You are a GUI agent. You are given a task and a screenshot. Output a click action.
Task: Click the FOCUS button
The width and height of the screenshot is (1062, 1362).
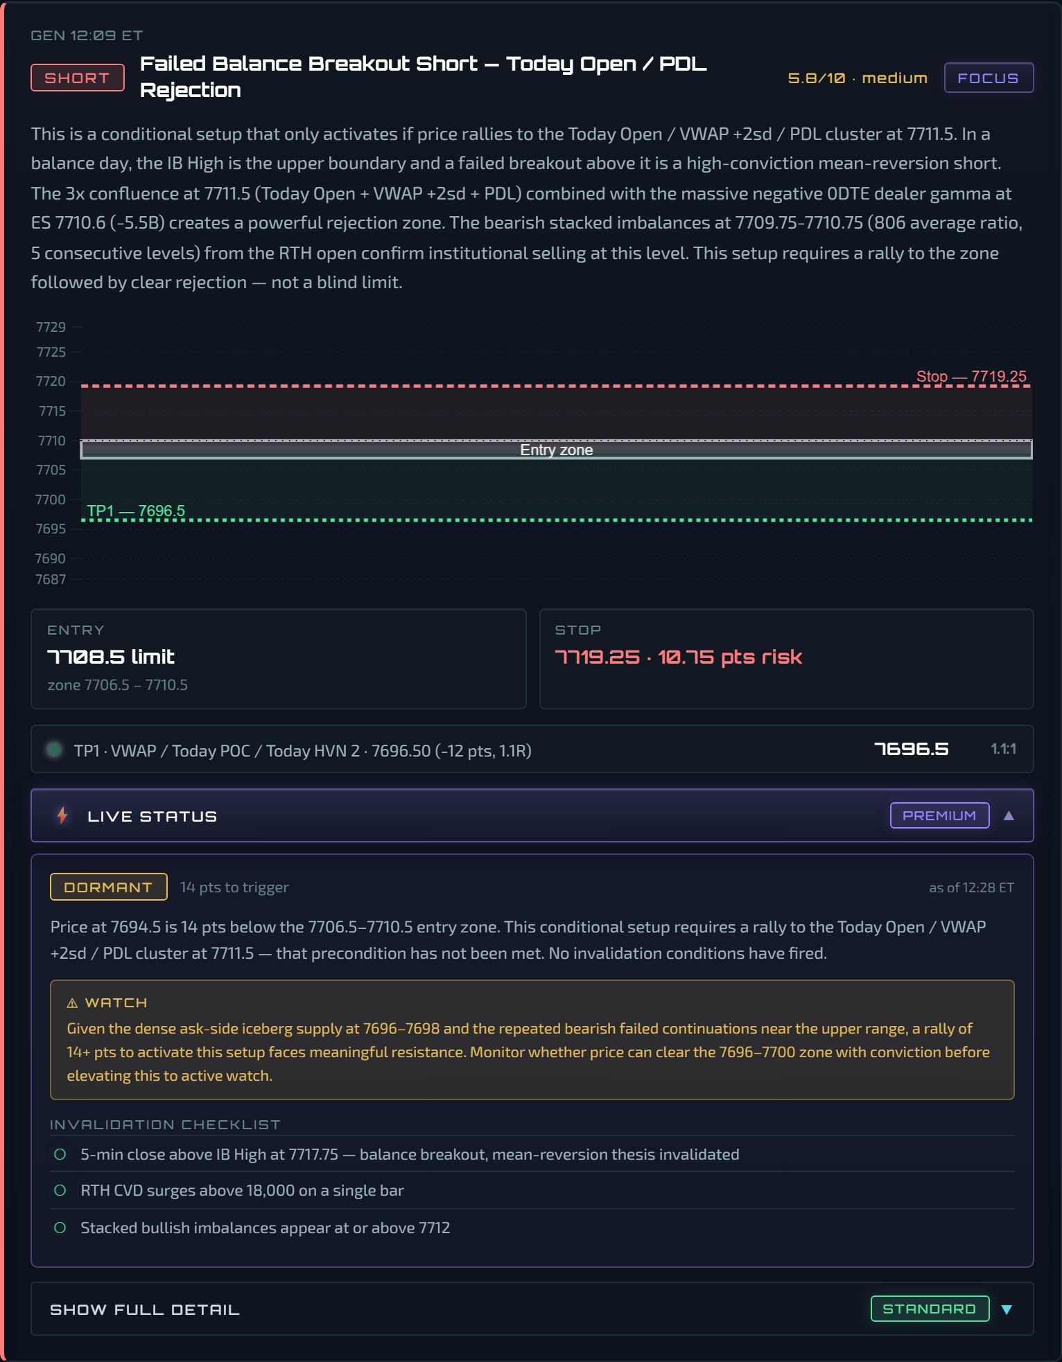pyautogui.click(x=989, y=78)
